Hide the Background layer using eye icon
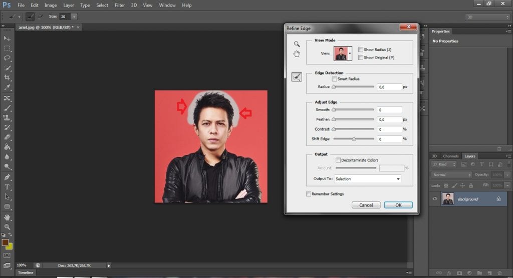 pyautogui.click(x=435, y=199)
